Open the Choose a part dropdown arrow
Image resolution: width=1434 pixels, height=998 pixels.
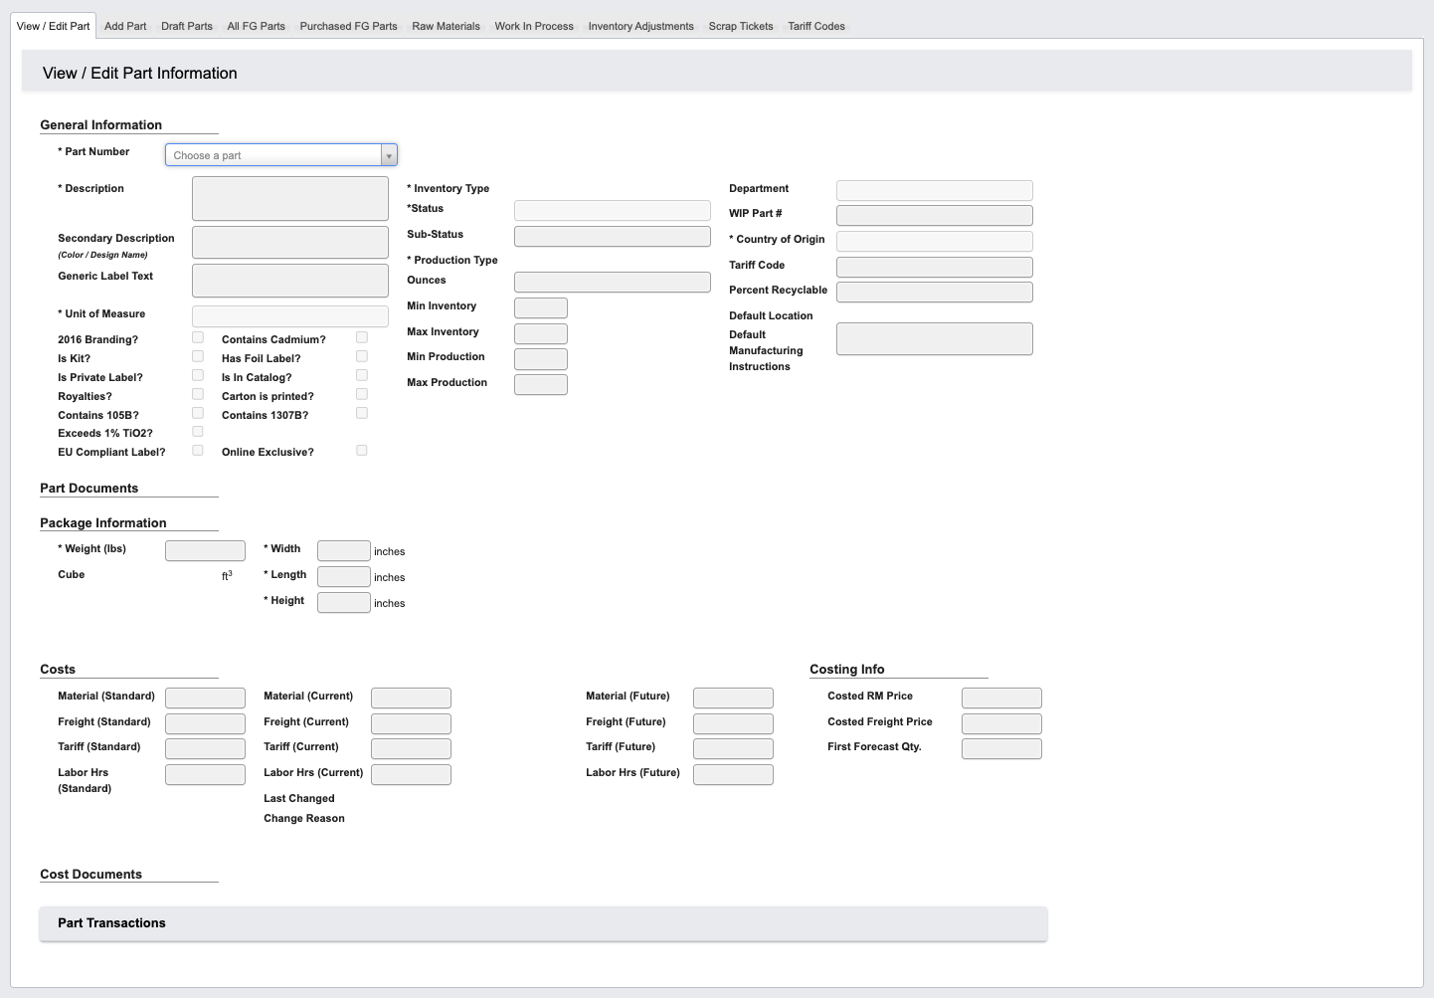click(389, 155)
